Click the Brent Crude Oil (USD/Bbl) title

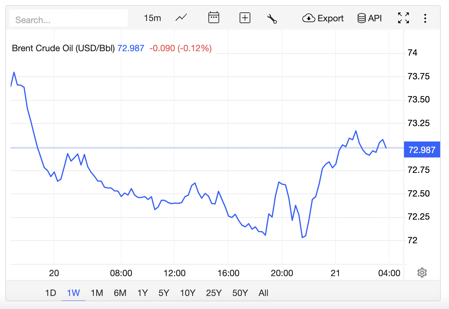tap(63, 48)
